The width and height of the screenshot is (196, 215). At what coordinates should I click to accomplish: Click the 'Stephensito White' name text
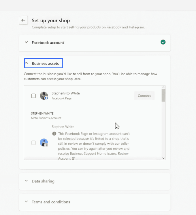point(65,93)
